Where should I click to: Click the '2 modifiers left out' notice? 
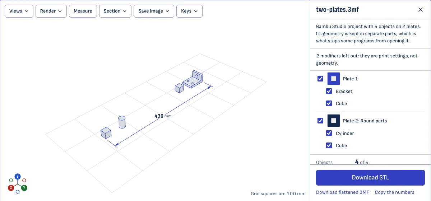367,60
